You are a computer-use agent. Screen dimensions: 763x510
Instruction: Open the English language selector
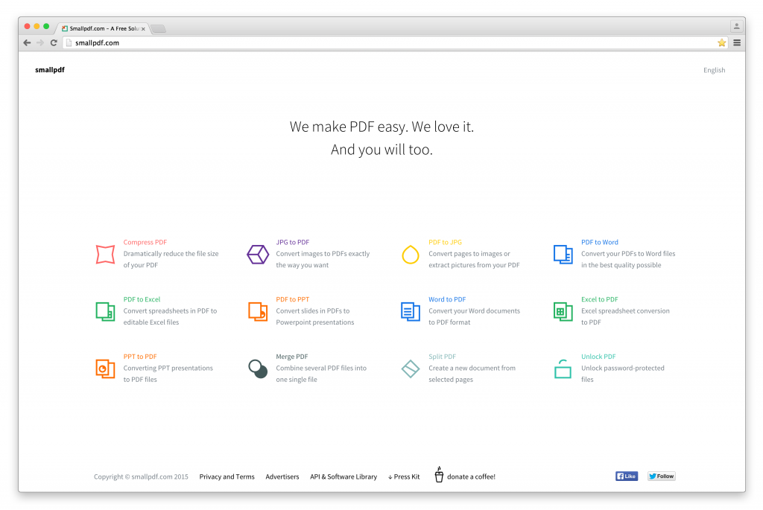714,70
